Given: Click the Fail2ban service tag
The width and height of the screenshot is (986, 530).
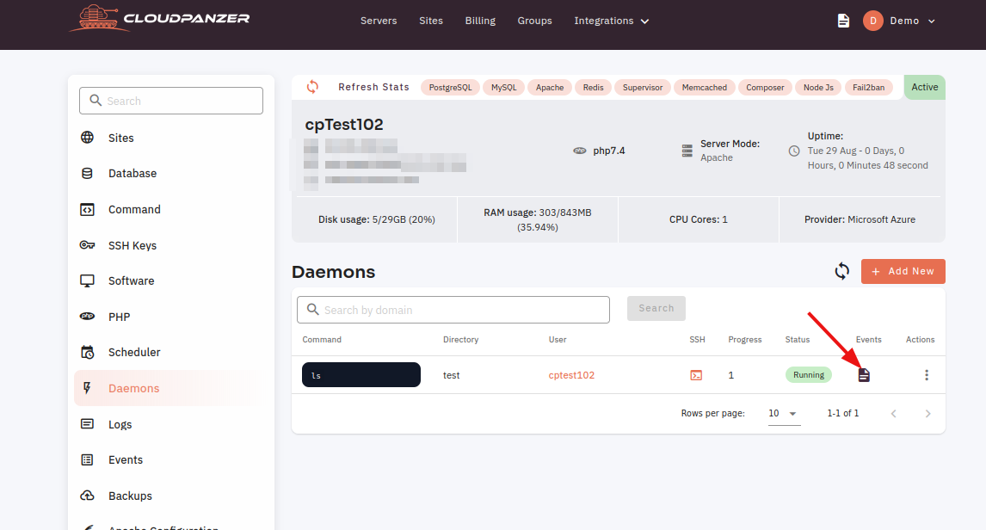Looking at the screenshot, I should (868, 88).
